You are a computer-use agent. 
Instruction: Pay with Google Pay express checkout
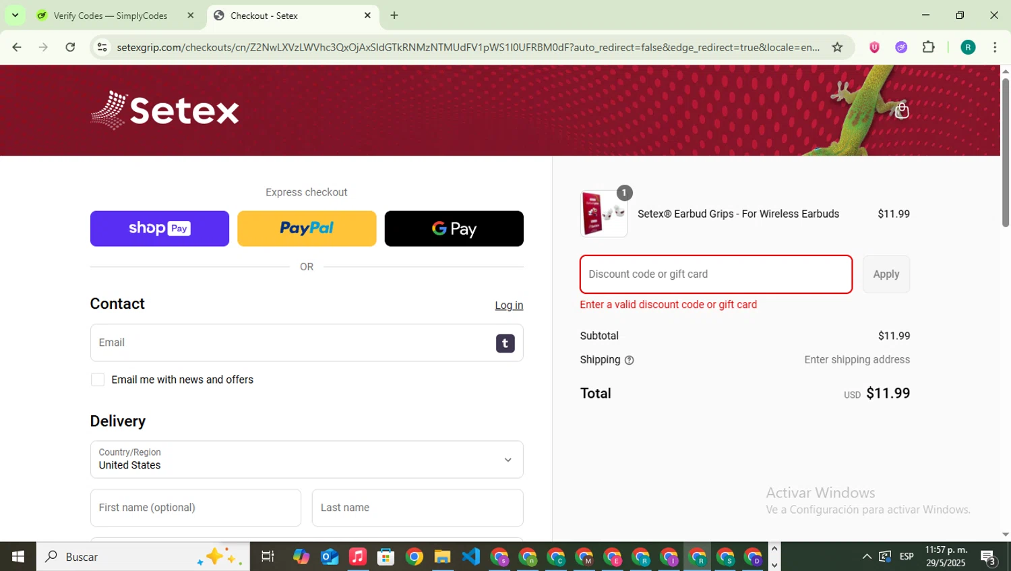454,229
